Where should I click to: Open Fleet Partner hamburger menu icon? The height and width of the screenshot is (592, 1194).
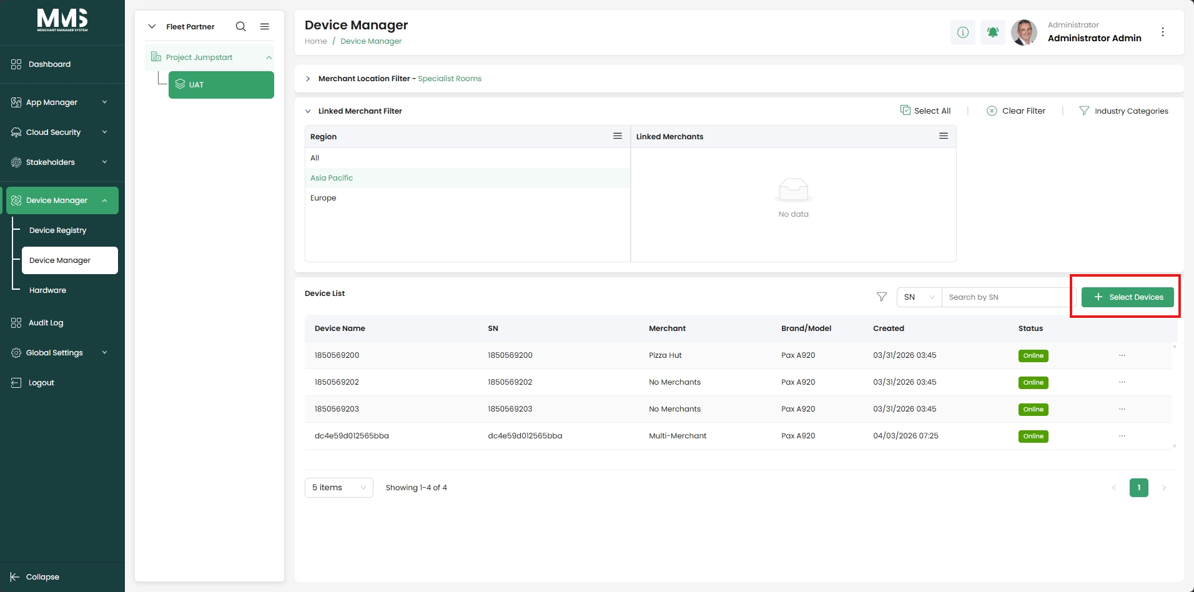[x=265, y=26]
